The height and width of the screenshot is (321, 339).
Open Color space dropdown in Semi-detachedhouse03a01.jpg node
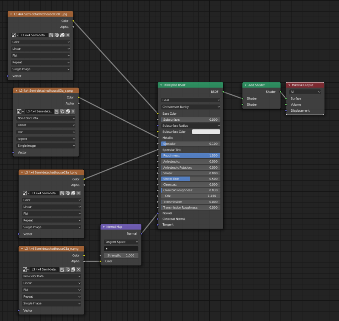(x=41, y=42)
